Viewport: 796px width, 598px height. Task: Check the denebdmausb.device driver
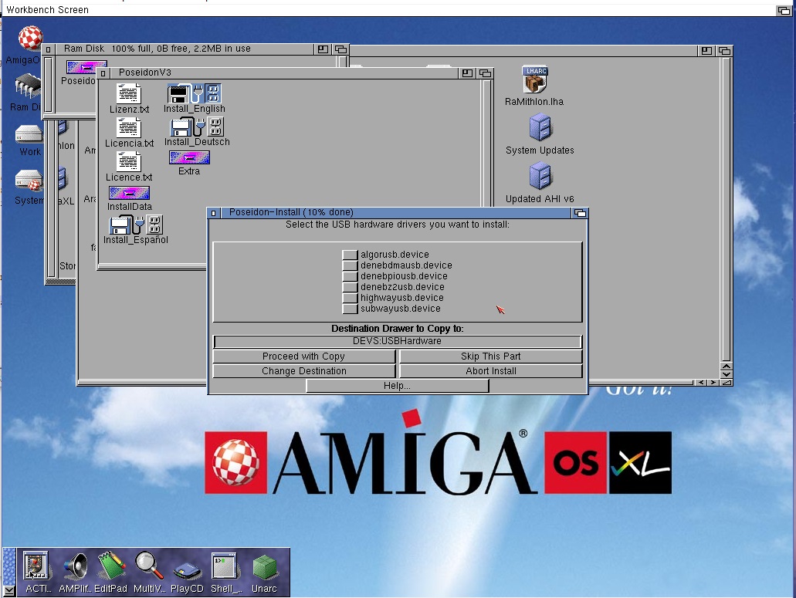point(349,265)
